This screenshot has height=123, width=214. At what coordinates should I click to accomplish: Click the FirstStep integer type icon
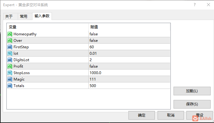tap(10, 47)
